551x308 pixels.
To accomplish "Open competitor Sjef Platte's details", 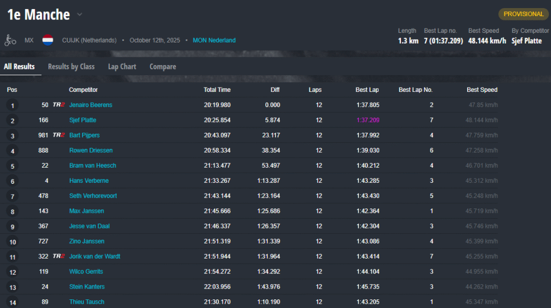I will point(83,120).
